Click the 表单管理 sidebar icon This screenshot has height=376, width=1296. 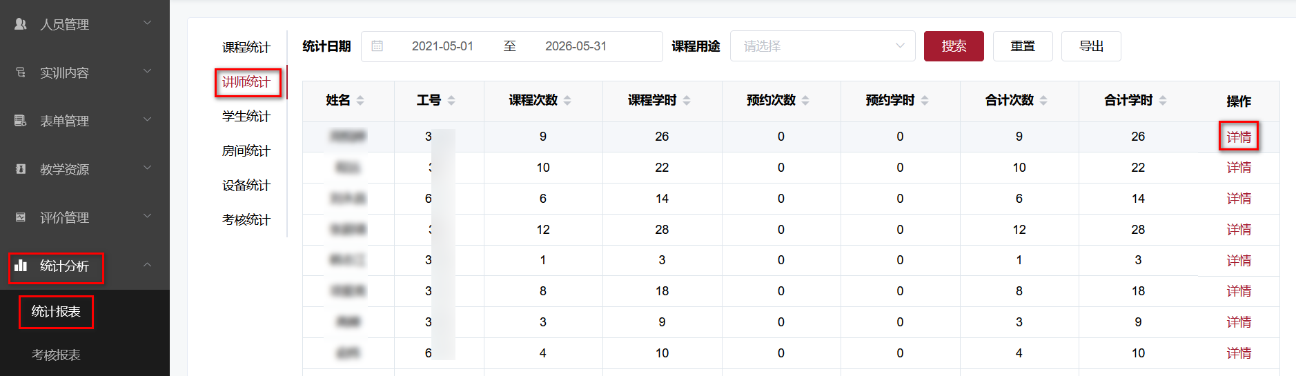21,121
